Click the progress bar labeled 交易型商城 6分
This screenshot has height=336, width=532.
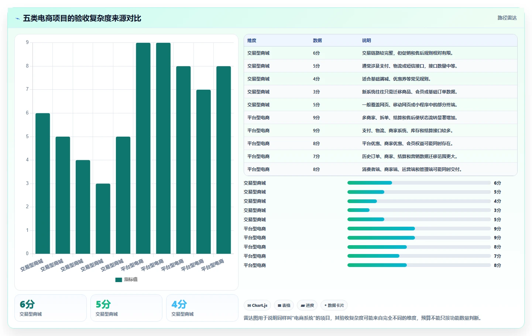click(419, 183)
